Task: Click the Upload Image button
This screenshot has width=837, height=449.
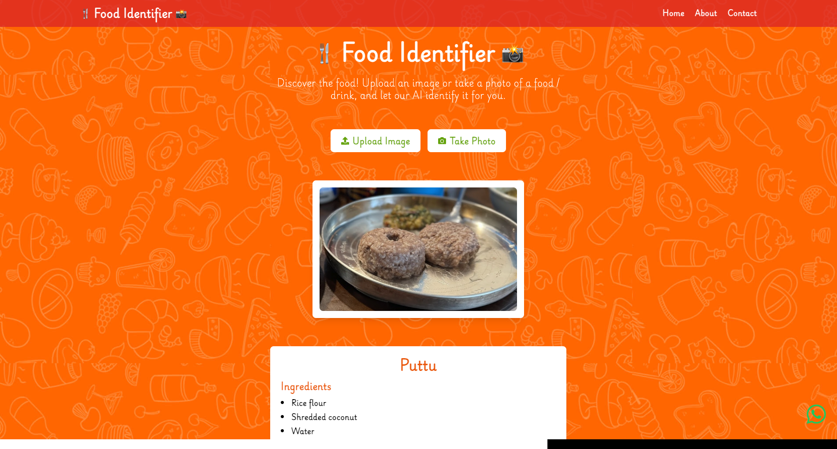Action: (376, 141)
